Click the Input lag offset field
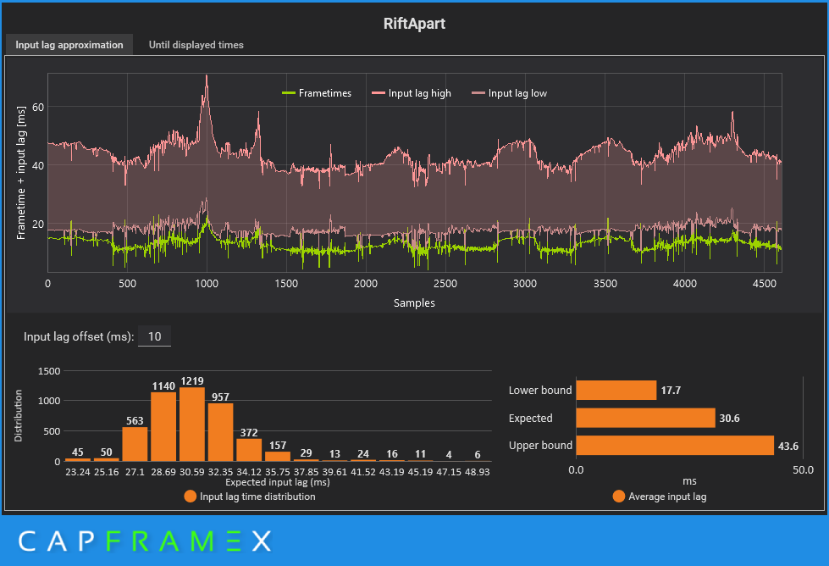The image size is (829, 566). point(154,337)
